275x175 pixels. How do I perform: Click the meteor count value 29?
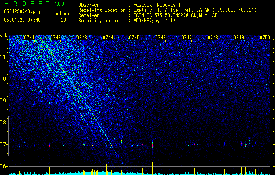pyautogui.click(x=63, y=20)
